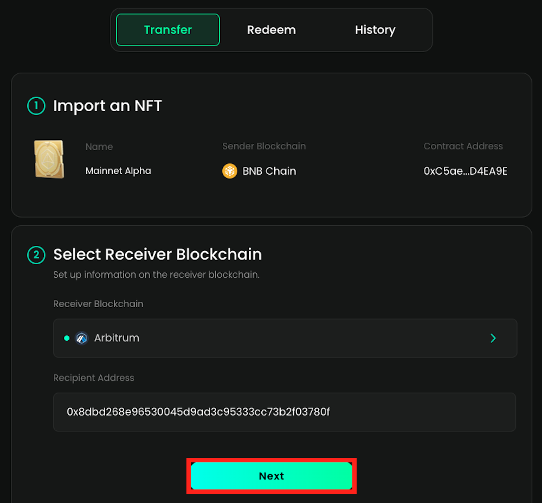The image size is (542, 503).
Task: Click the Mainnet Alpha name text
Action: click(118, 171)
